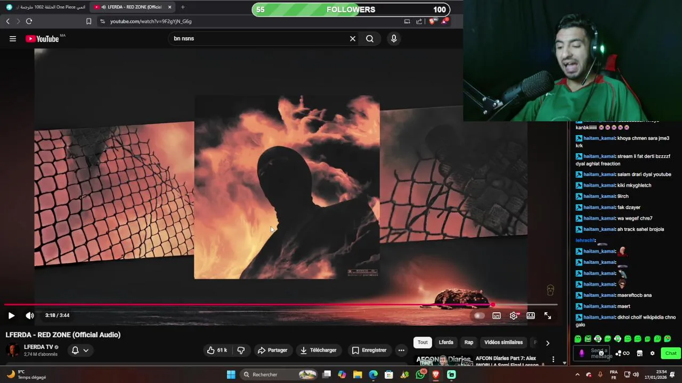Seek on the video progress bar
Viewport: 682px width, 383px height.
tap(280, 305)
